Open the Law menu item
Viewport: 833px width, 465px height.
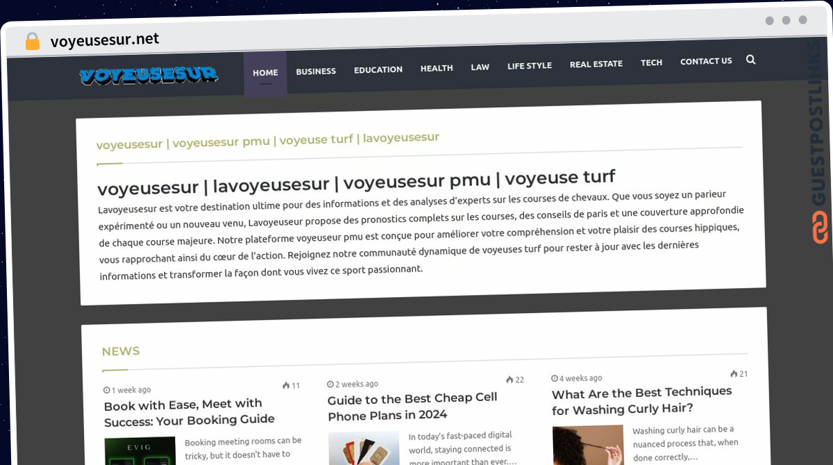pyautogui.click(x=480, y=67)
